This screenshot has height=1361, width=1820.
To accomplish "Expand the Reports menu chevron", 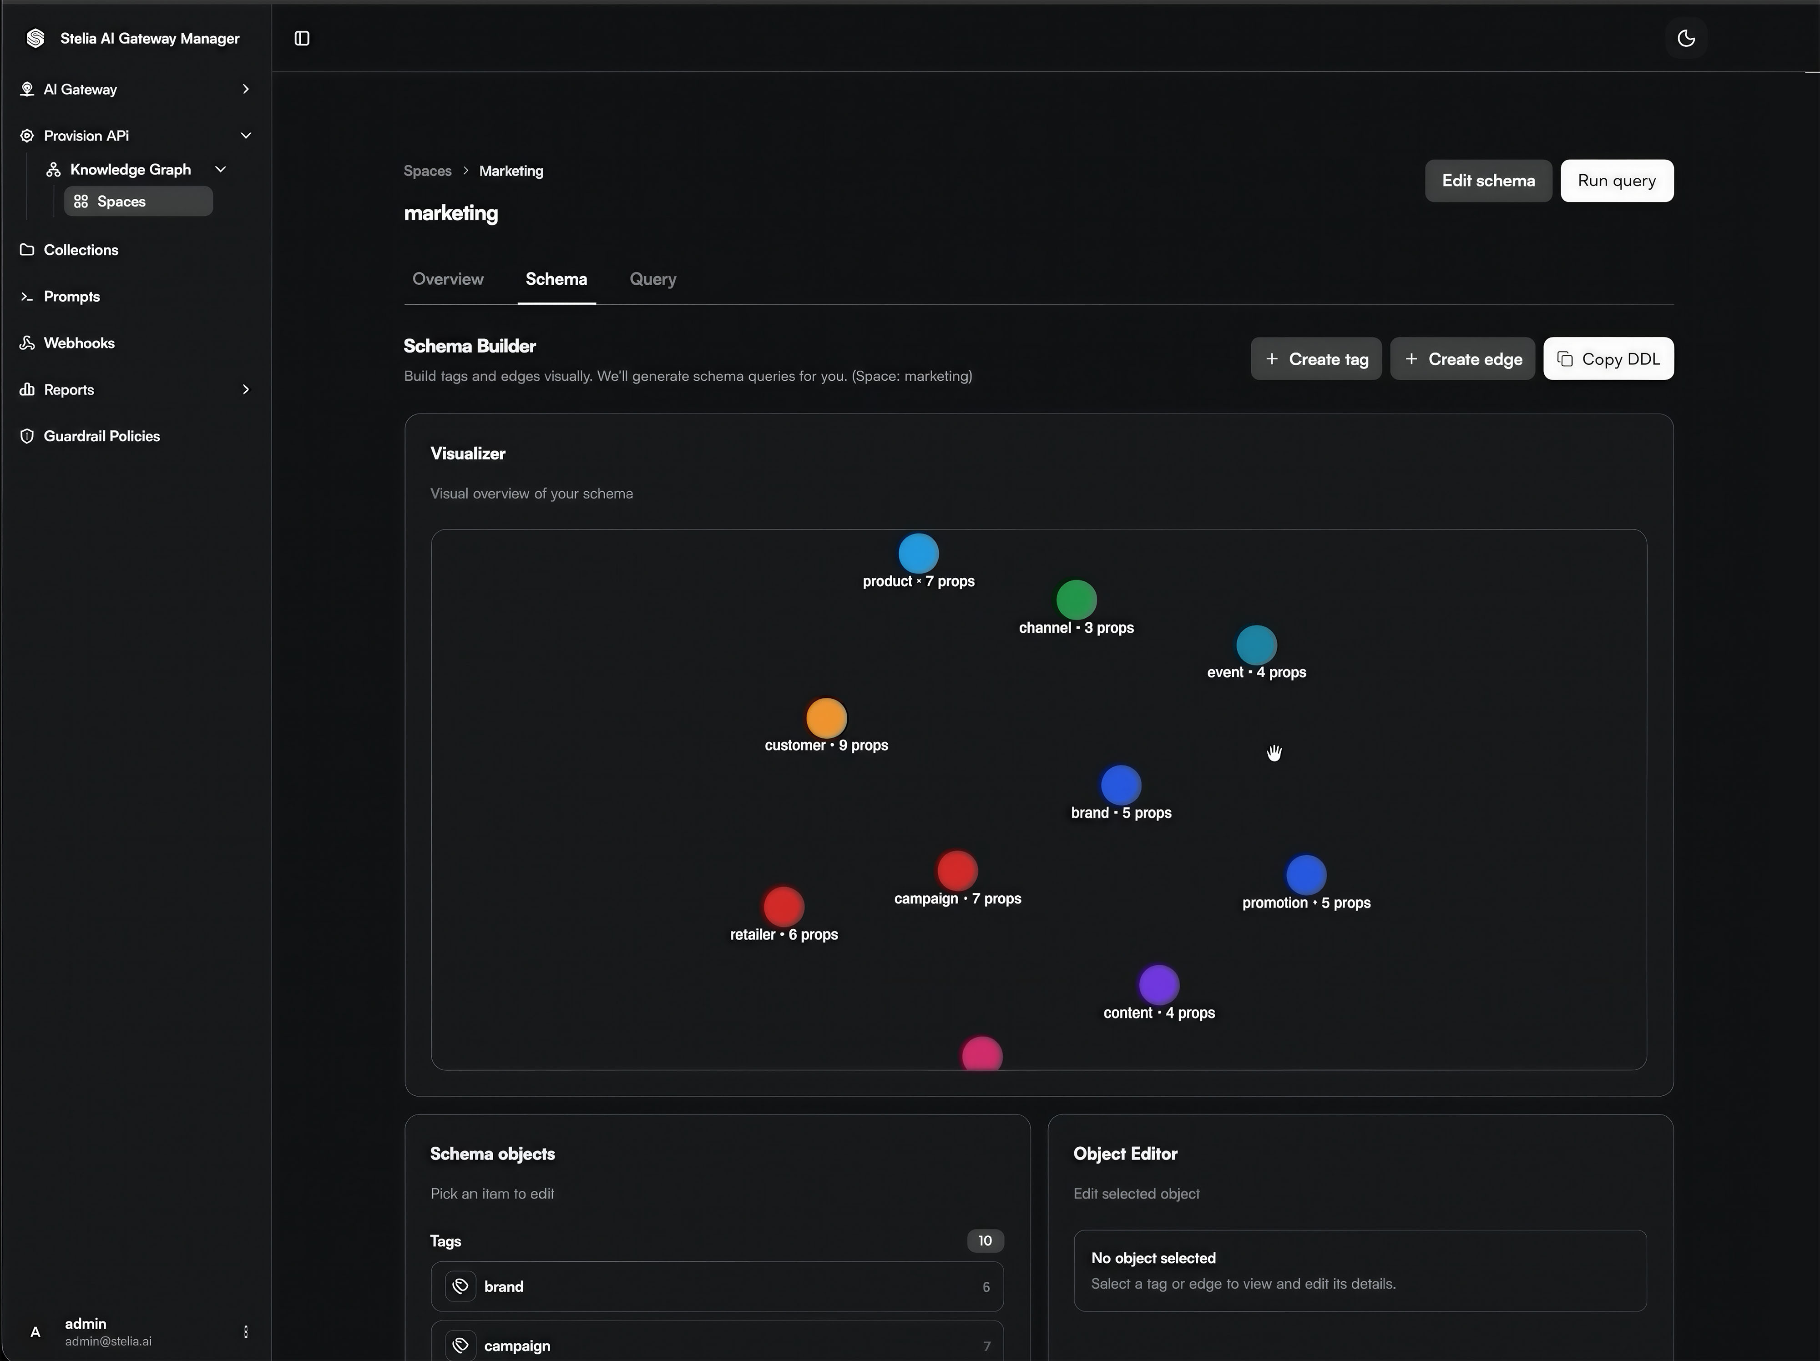I will 245,389.
